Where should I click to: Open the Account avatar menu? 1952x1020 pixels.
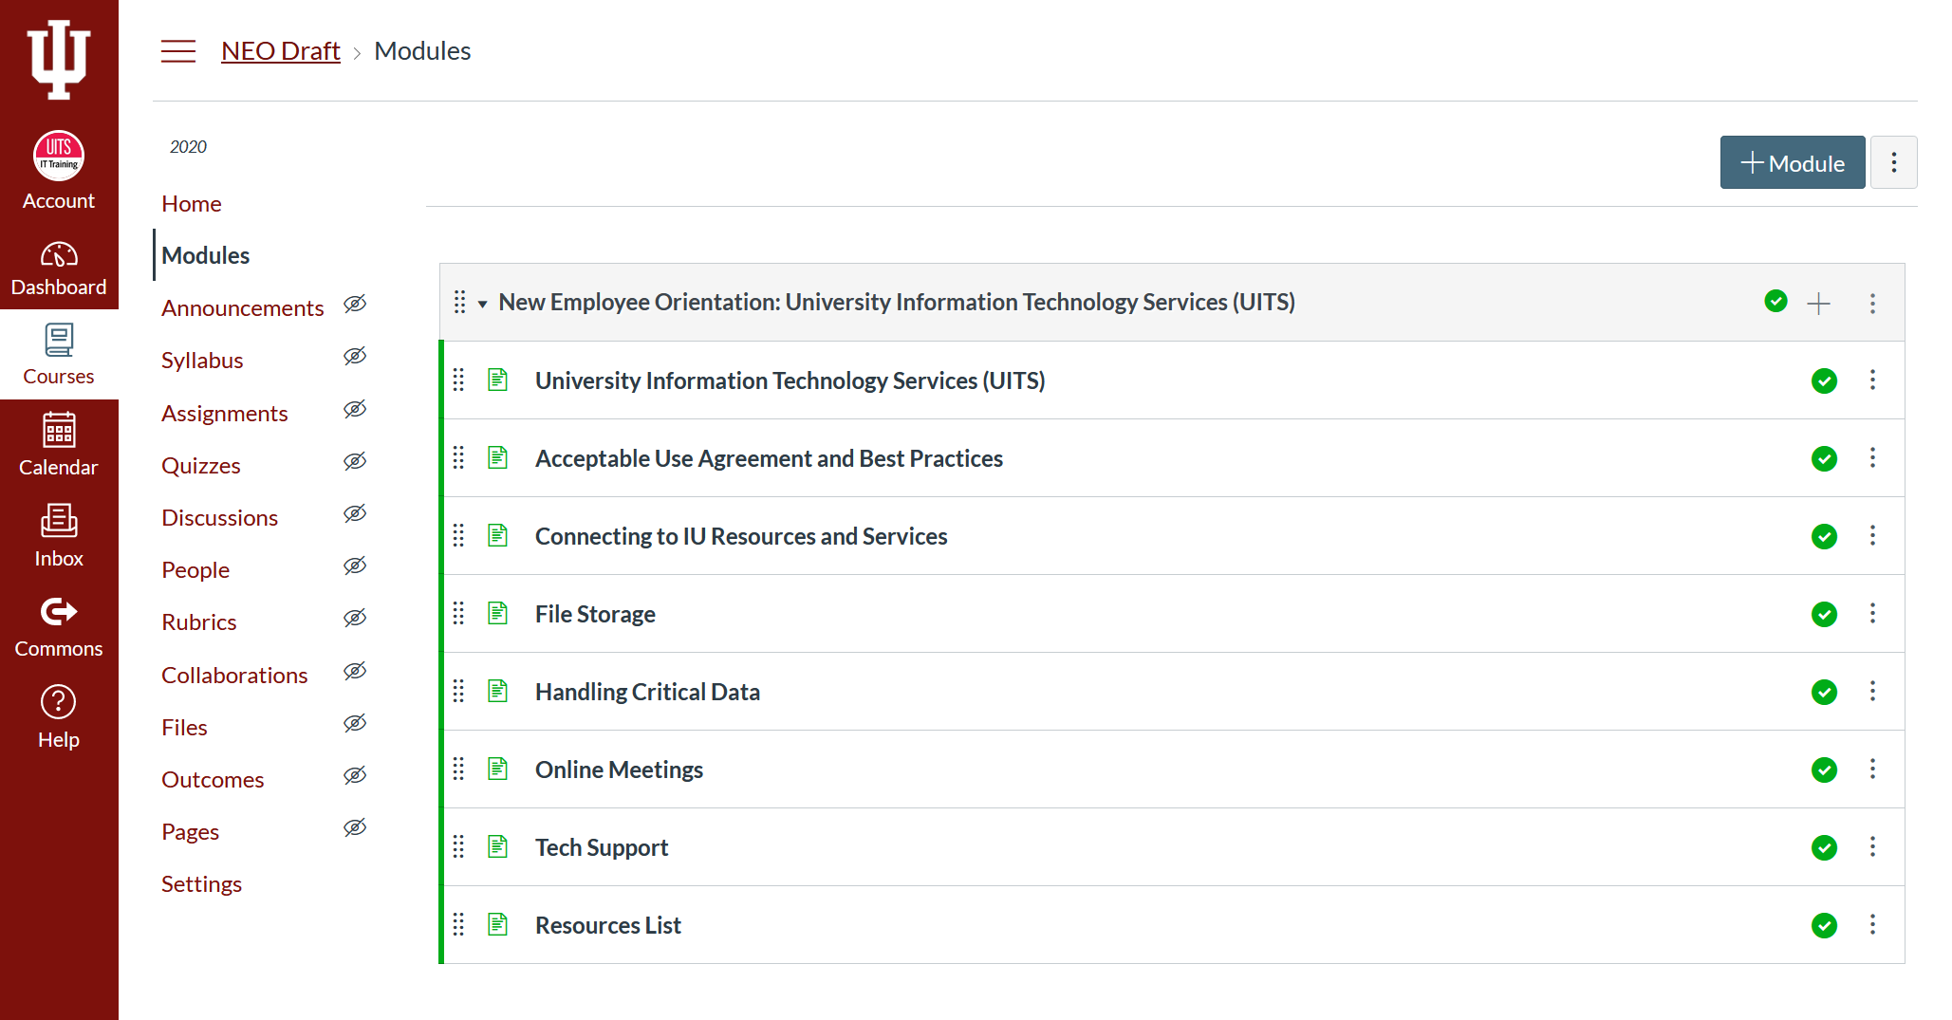(x=59, y=171)
